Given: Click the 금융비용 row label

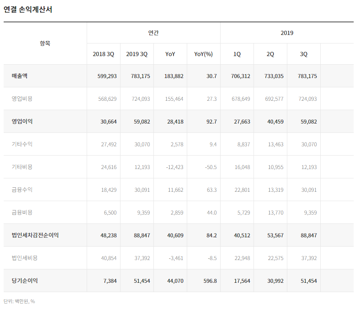Looking at the screenshot, I should 22,212.
